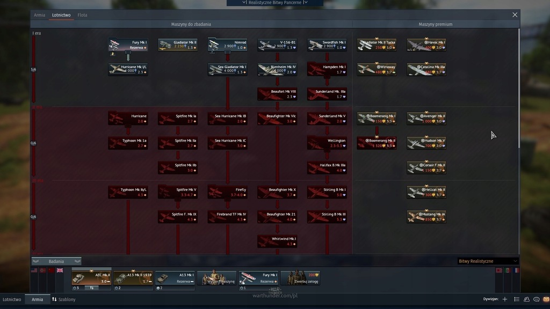Screen dimensions: 550x309
Task: Select the Lotnictwo preset tab in the bottom bar
Action: click(x=12, y=299)
